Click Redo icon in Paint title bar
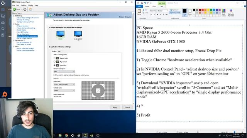This screenshot has width=247, height=138. (148, 3)
